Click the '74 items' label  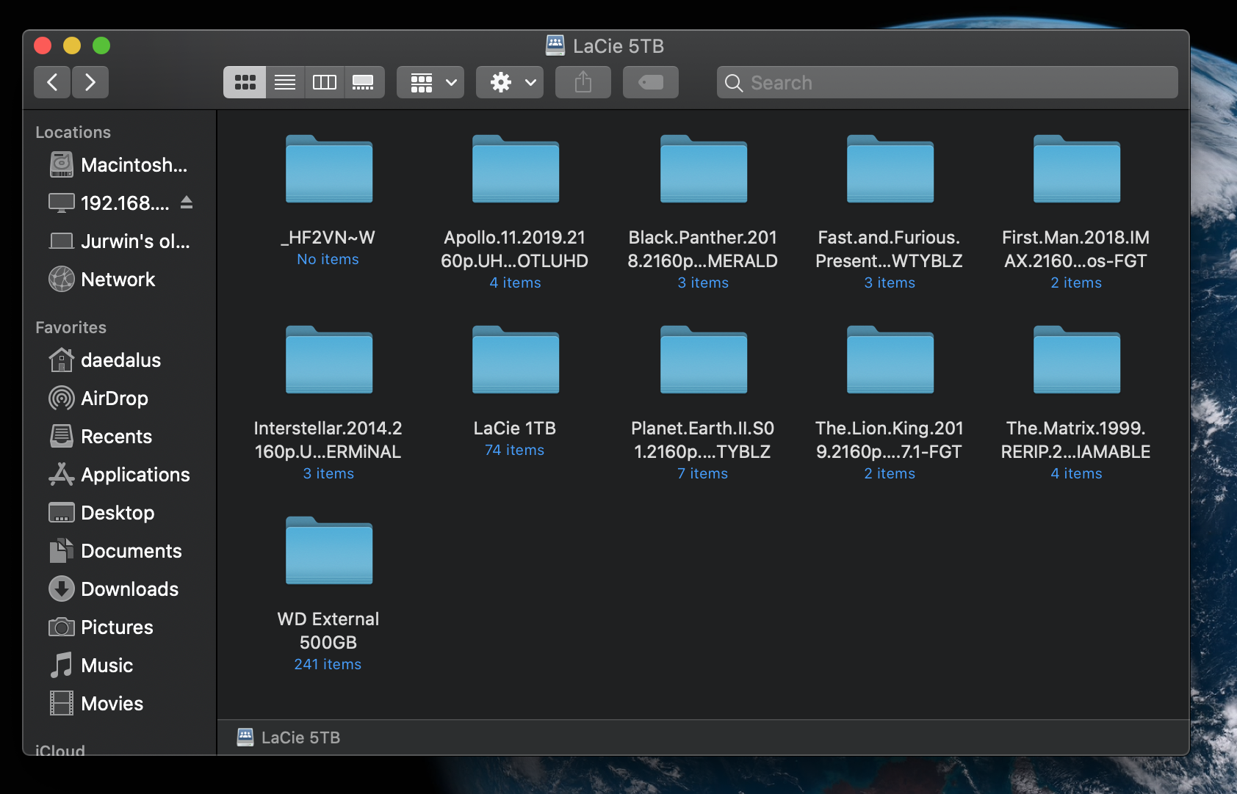tap(515, 450)
